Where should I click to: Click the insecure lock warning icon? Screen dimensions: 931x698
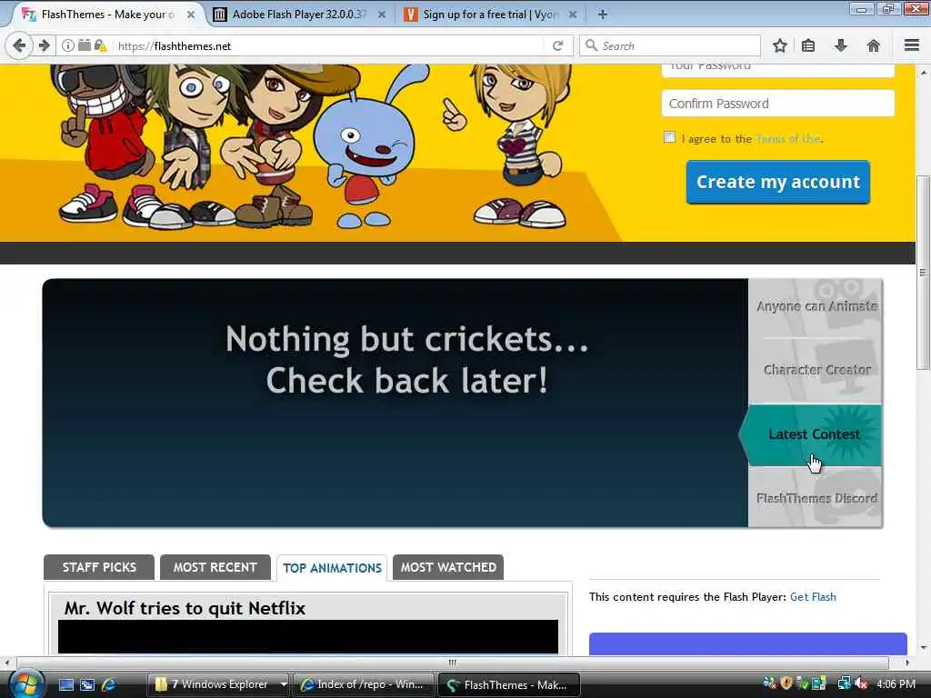pos(100,45)
